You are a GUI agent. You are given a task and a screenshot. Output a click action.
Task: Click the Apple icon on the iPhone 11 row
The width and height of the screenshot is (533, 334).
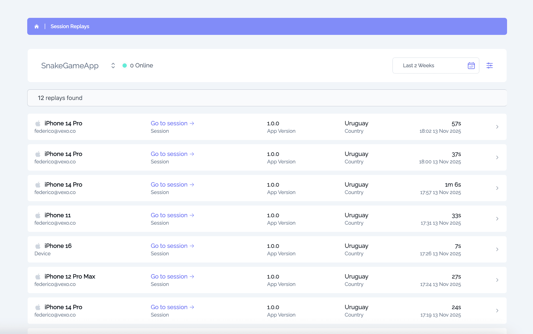tap(38, 215)
